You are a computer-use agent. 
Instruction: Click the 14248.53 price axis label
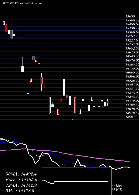tap(132, 96)
